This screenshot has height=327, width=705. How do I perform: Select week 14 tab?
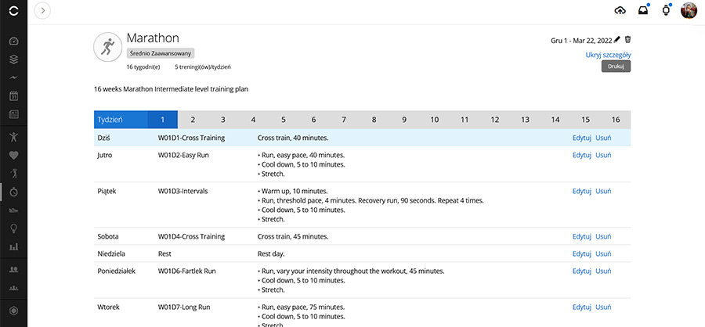(x=555, y=120)
